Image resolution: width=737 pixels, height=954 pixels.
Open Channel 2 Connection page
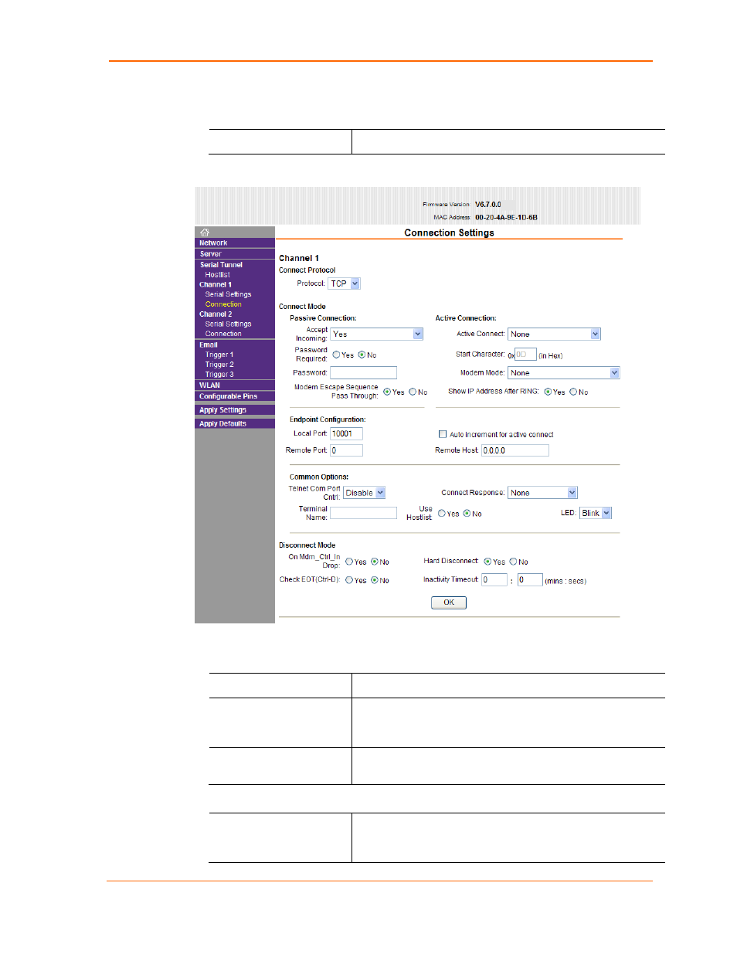coord(223,334)
